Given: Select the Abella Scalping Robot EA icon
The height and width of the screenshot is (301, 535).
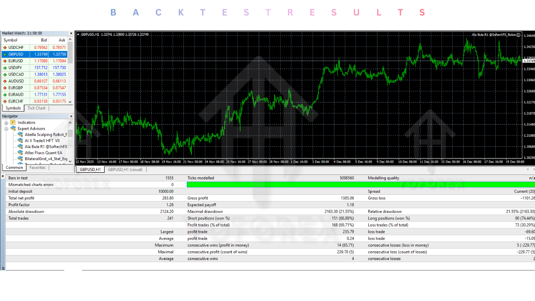Looking at the screenshot, I should pyautogui.click(x=20, y=135).
